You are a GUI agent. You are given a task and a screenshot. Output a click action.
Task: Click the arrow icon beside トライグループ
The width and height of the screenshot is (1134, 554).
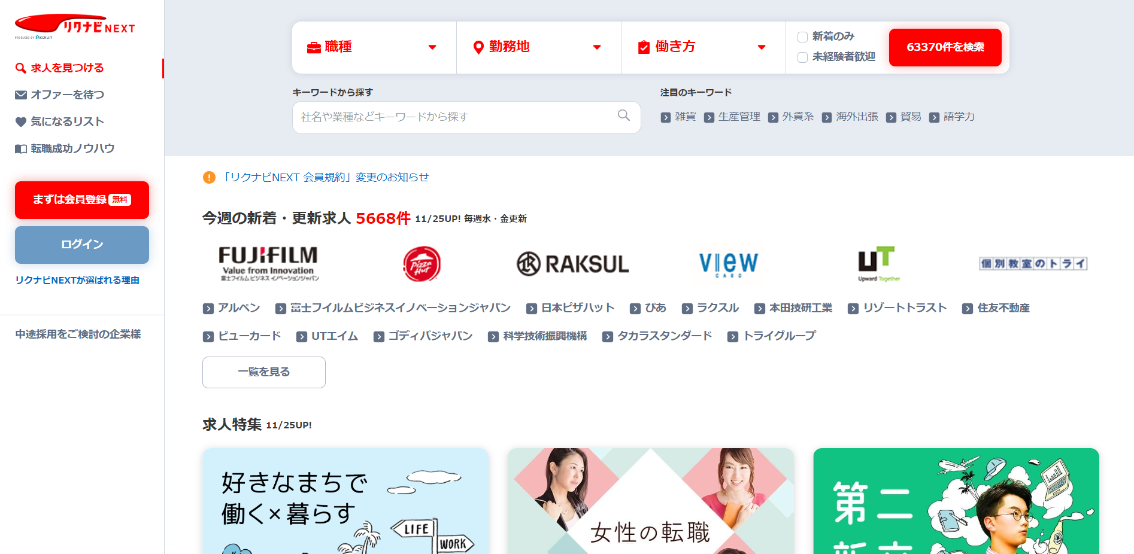(x=733, y=337)
